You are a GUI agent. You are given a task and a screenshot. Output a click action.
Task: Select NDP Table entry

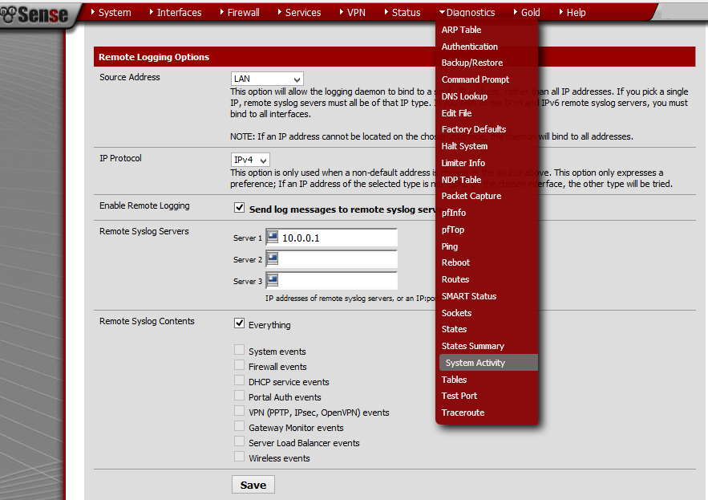461,180
